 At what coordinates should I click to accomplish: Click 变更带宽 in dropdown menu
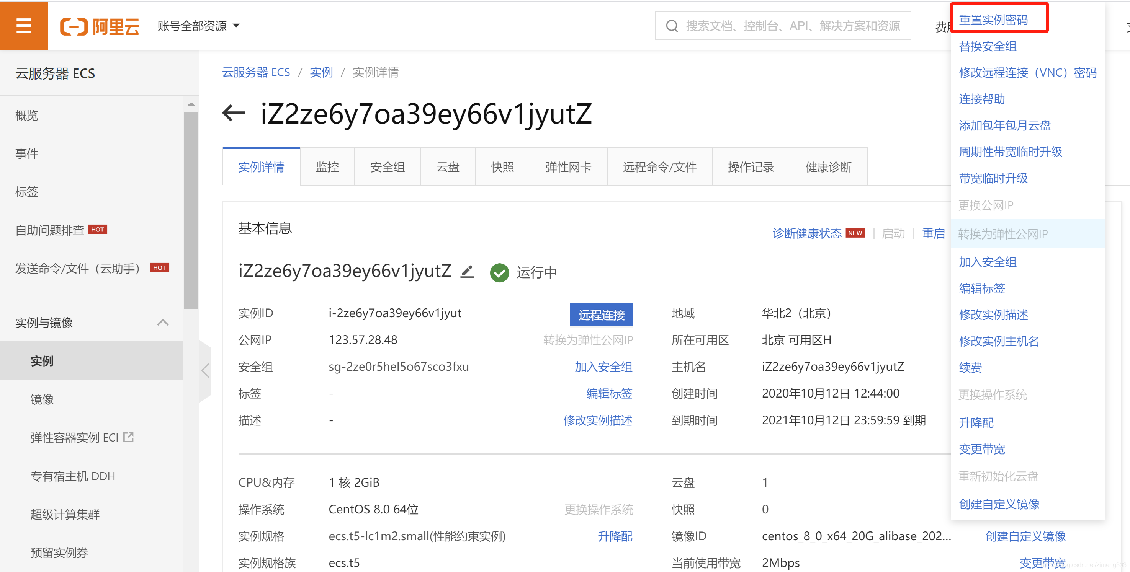pos(982,449)
